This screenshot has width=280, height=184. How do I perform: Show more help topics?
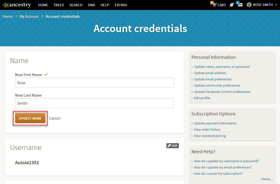click(267, 179)
